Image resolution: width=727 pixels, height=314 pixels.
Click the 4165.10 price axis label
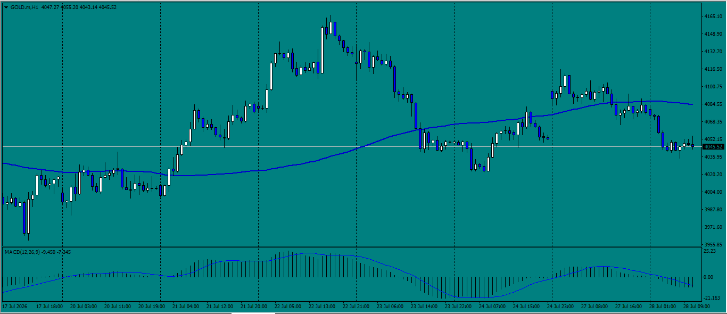(x=713, y=16)
